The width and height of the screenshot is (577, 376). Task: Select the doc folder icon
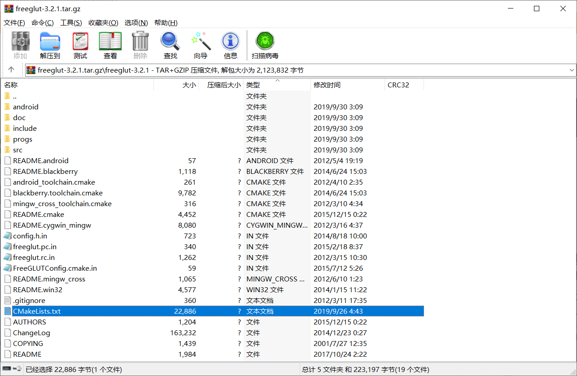(x=7, y=117)
